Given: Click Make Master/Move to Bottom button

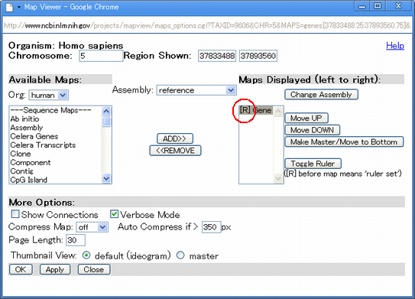Looking at the screenshot, I should tap(344, 142).
